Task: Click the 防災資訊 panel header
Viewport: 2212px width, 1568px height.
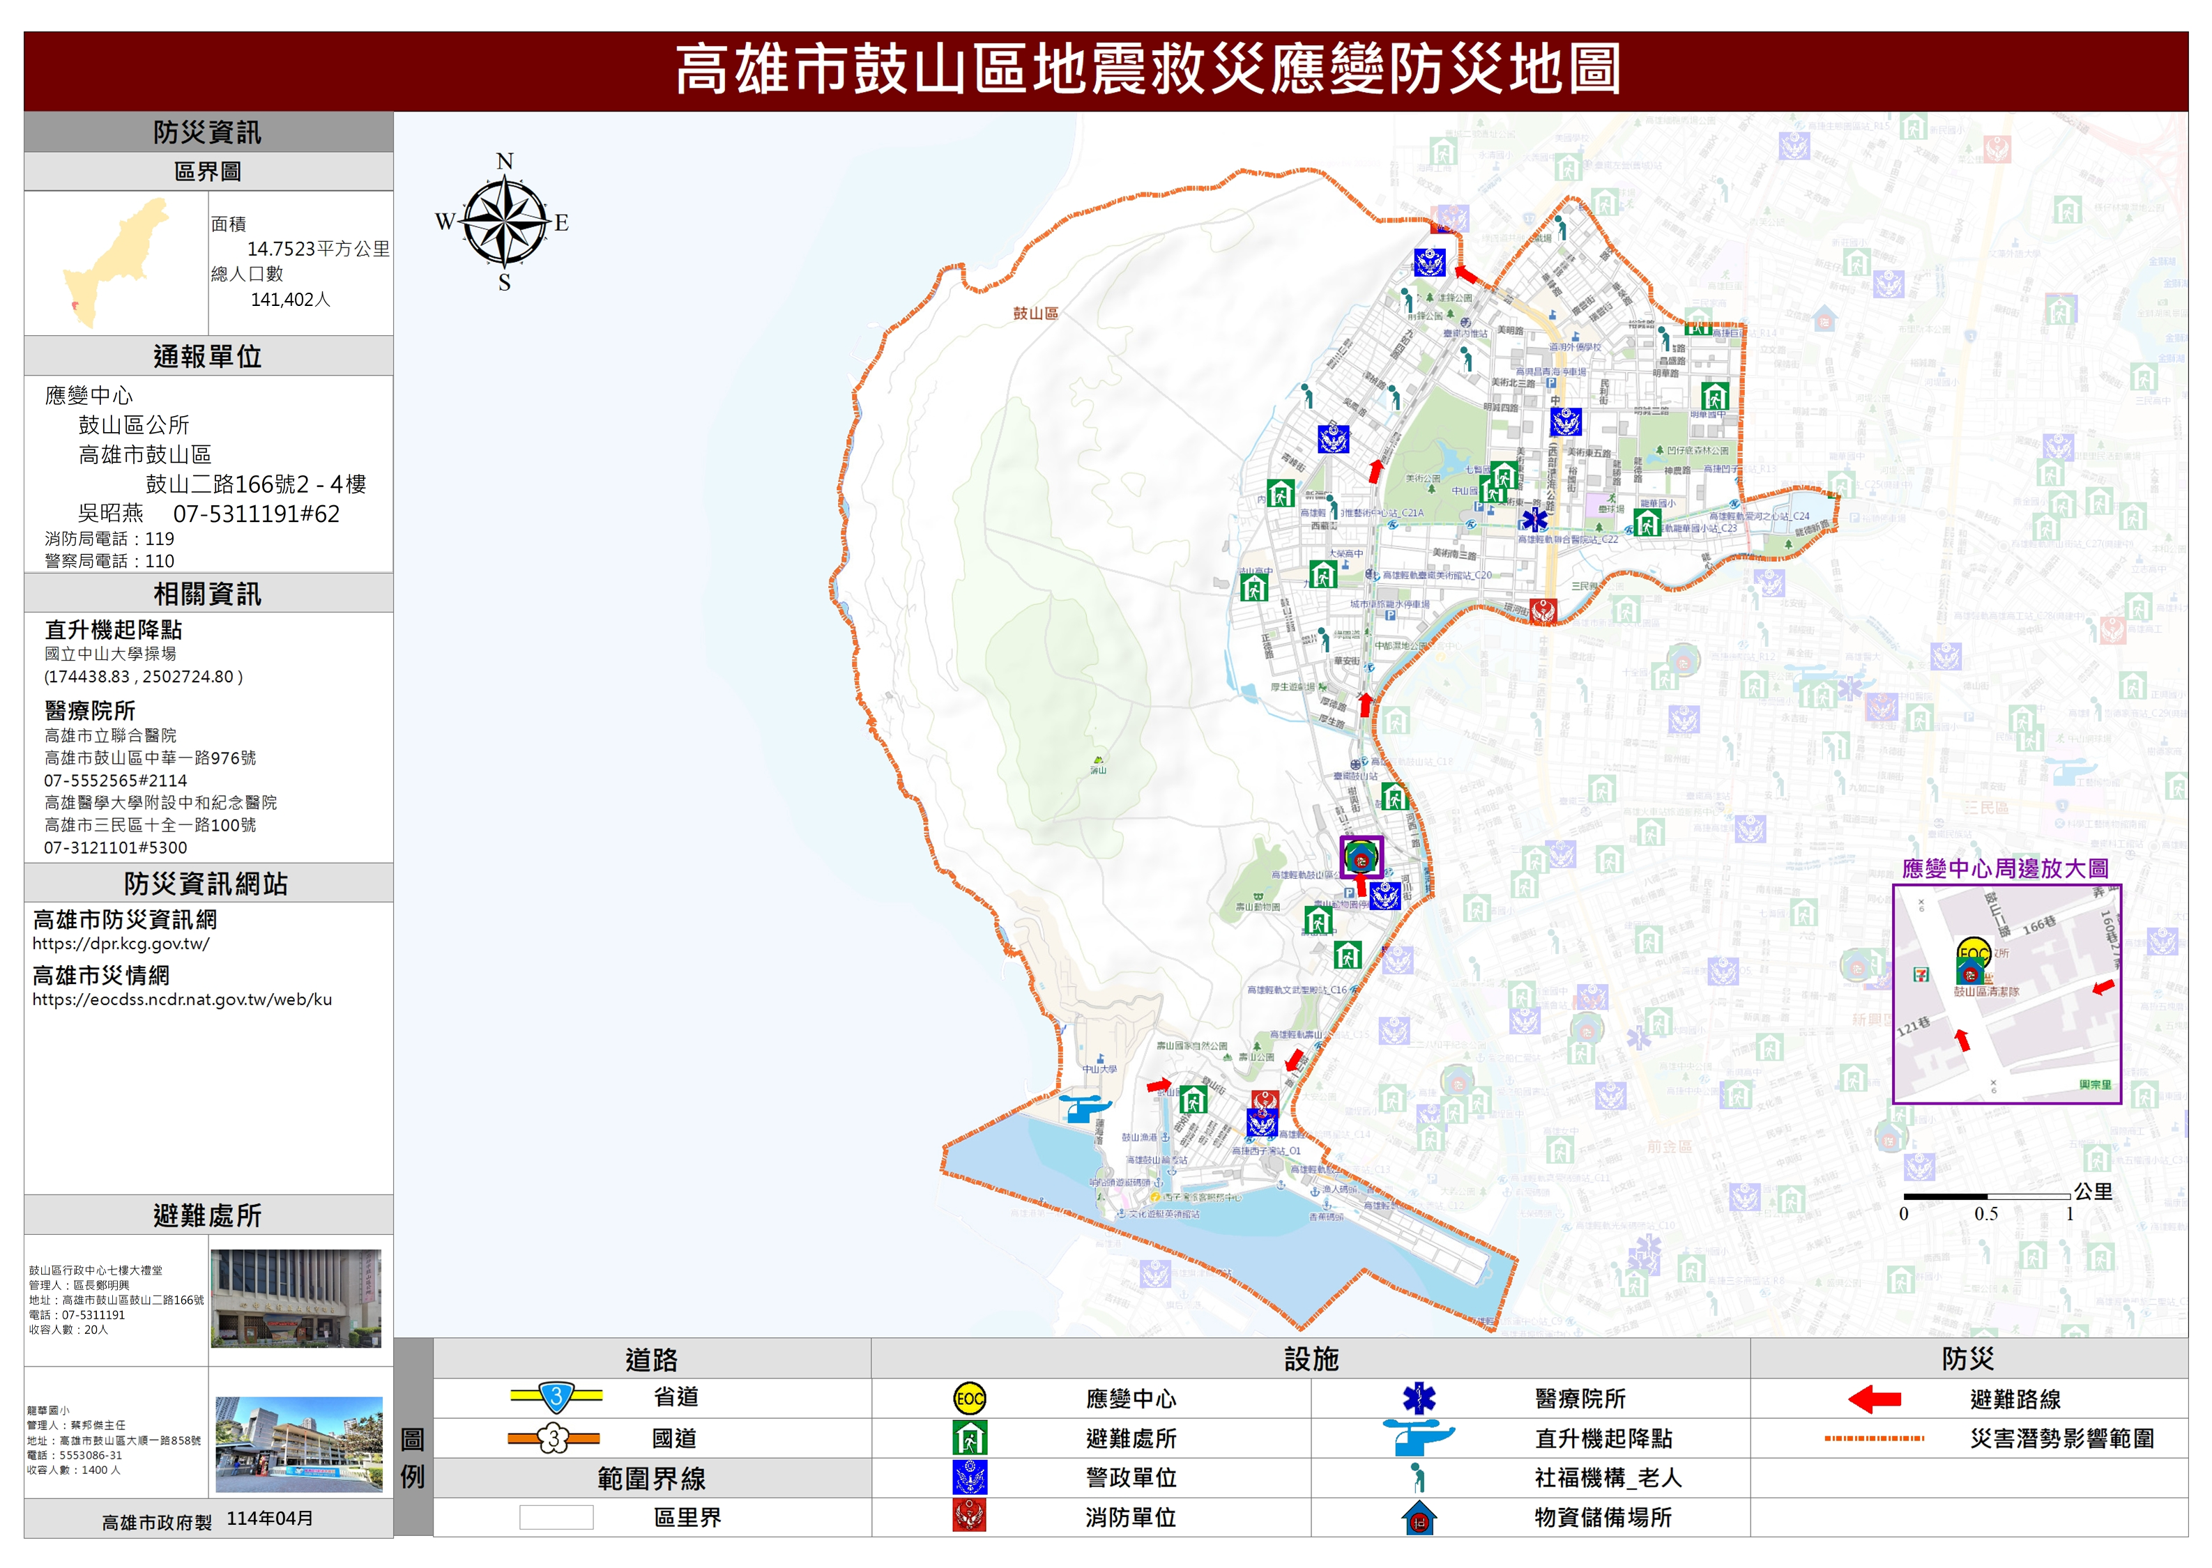Action: 208,132
